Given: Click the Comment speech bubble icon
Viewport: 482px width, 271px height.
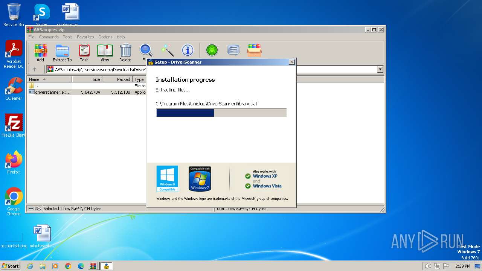Looking at the screenshot, I should [x=233, y=50].
